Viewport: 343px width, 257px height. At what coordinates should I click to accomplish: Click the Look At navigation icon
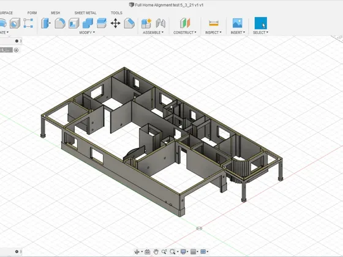point(148,251)
